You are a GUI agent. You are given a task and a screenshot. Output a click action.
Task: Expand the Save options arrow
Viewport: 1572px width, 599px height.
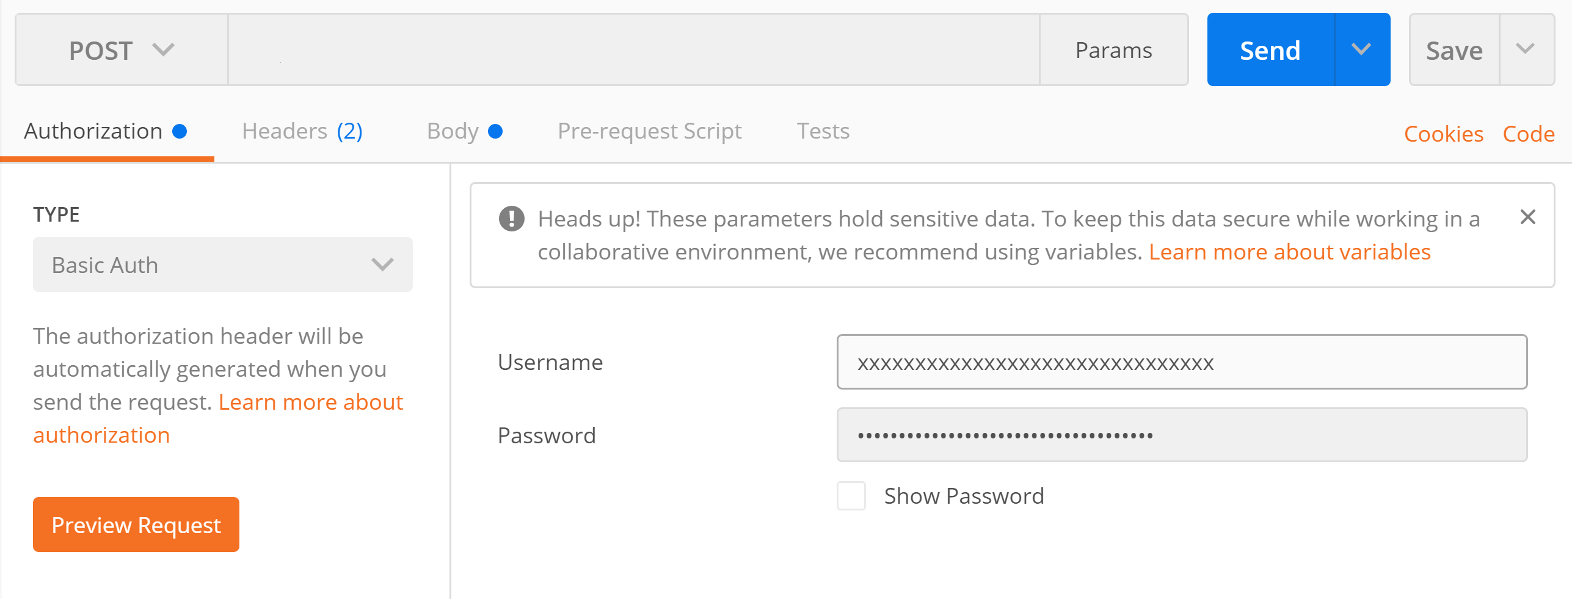(1526, 49)
